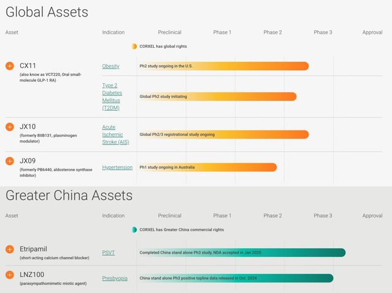392x293 pixels.
Task: Click the JX09 Ph1 Australia progress bar
Action: 207,167
